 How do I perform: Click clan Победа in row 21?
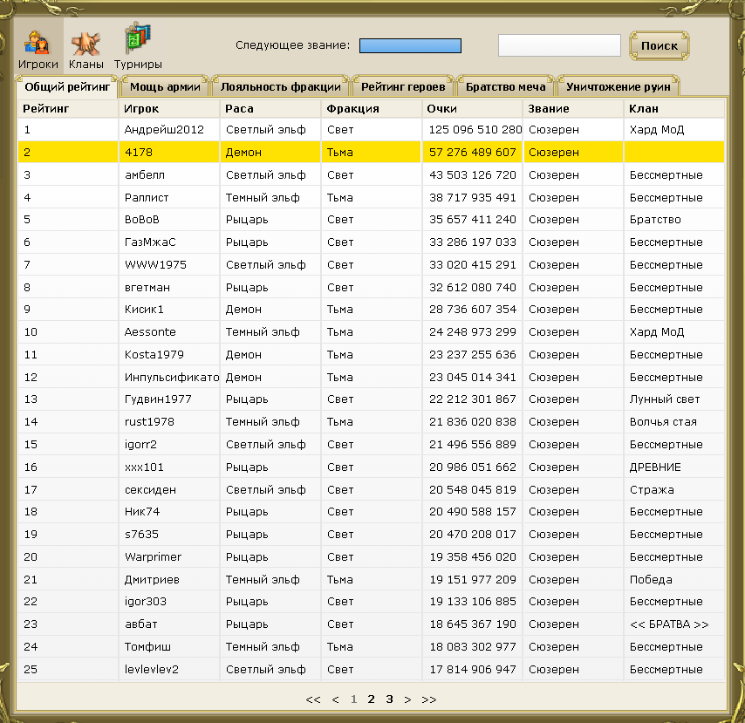point(651,580)
